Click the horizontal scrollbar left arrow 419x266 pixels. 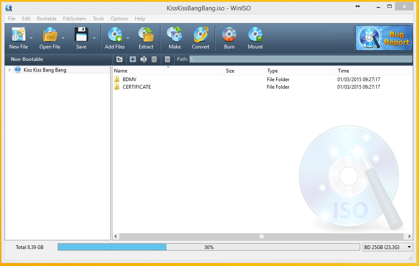(x=116, y=236)
